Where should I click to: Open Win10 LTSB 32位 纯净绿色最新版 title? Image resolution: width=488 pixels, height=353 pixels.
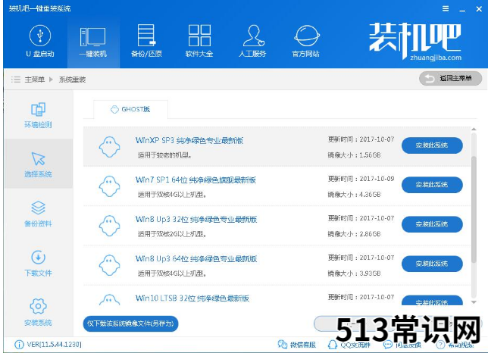click(192, 298)
